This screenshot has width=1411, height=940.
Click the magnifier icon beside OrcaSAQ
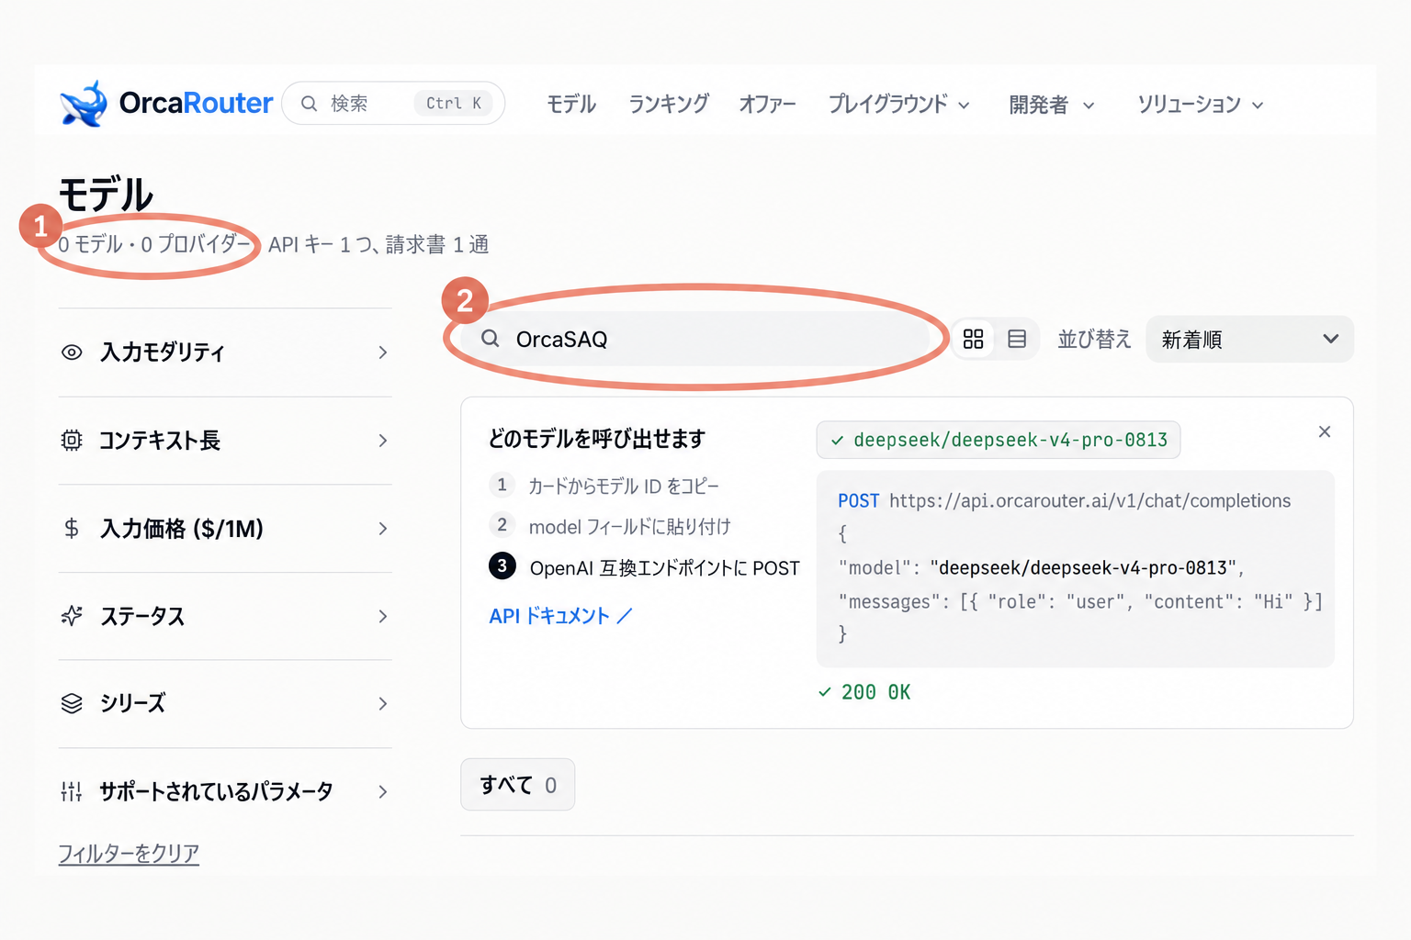[491, 339]
